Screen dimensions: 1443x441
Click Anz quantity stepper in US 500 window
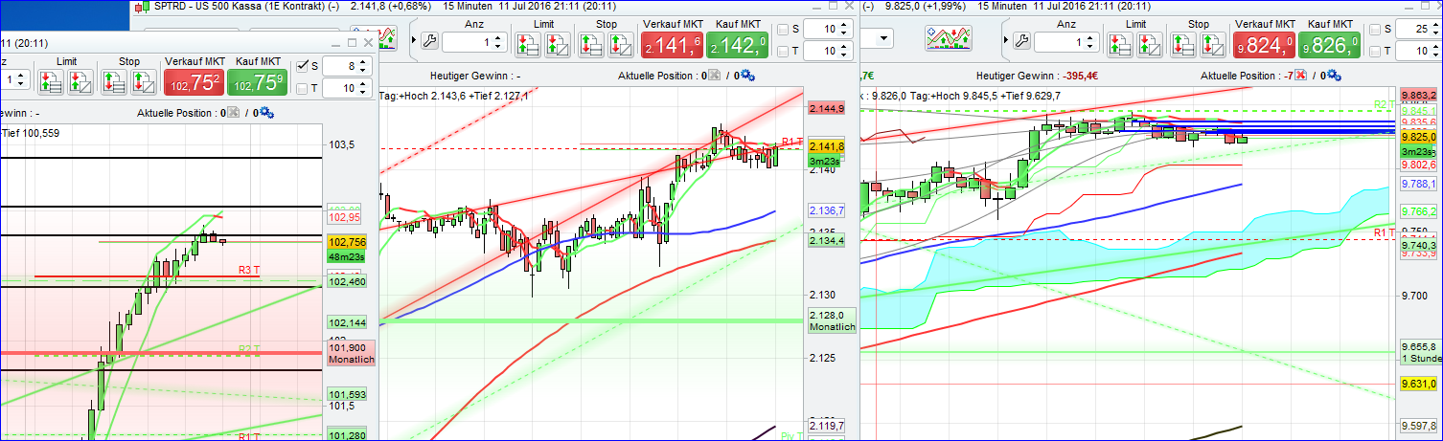(x=499, y=41)
